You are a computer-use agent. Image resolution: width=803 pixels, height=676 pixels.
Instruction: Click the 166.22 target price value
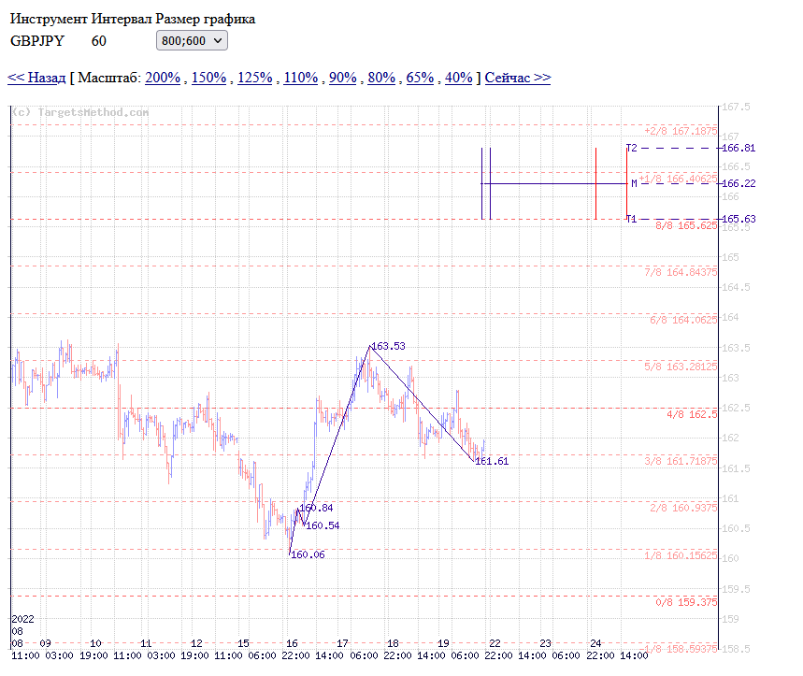[738, 183]
